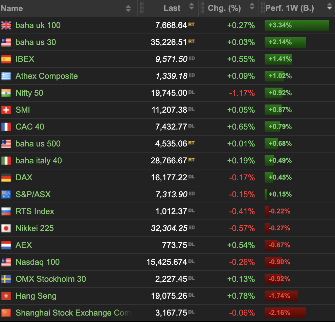Sort by Last price using its arrows
This screenshot has height=322, width=335.
pyautogui.click(x=192, y=7)
